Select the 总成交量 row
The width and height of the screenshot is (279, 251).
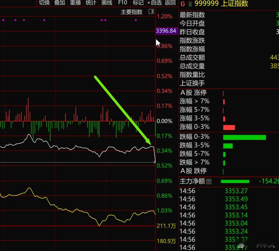229,66
